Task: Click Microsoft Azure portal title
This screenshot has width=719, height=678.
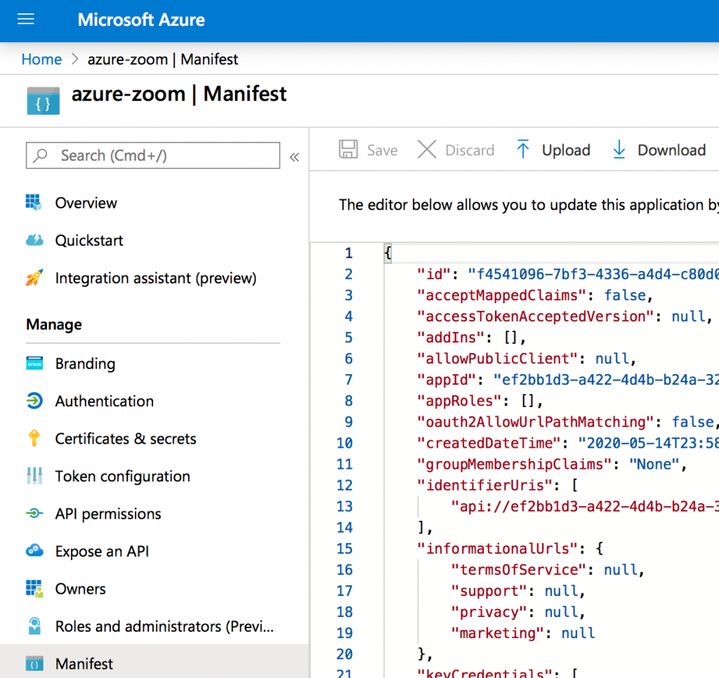Action: [141, 19]
